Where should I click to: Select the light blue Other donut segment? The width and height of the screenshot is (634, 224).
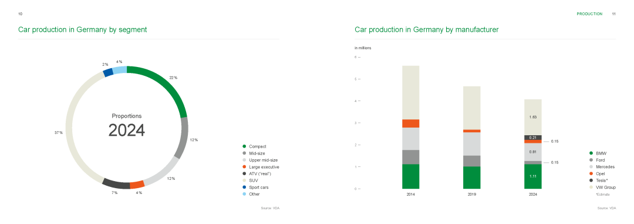click(120, 70)
